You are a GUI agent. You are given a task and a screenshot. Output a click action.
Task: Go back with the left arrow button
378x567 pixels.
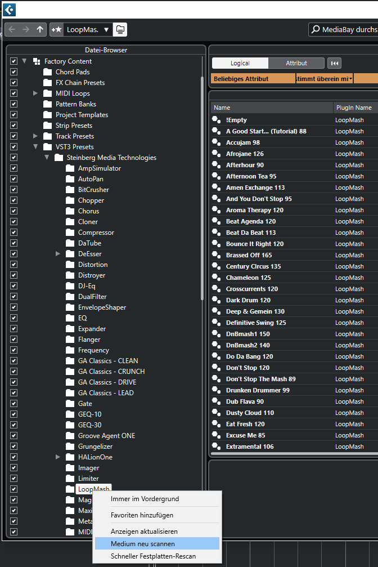click(12, 30)
